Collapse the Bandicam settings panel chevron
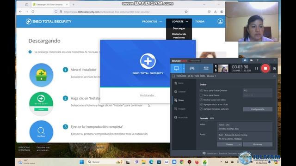The height and width of the screenshot is (166, 296). [x=274, y=76]
